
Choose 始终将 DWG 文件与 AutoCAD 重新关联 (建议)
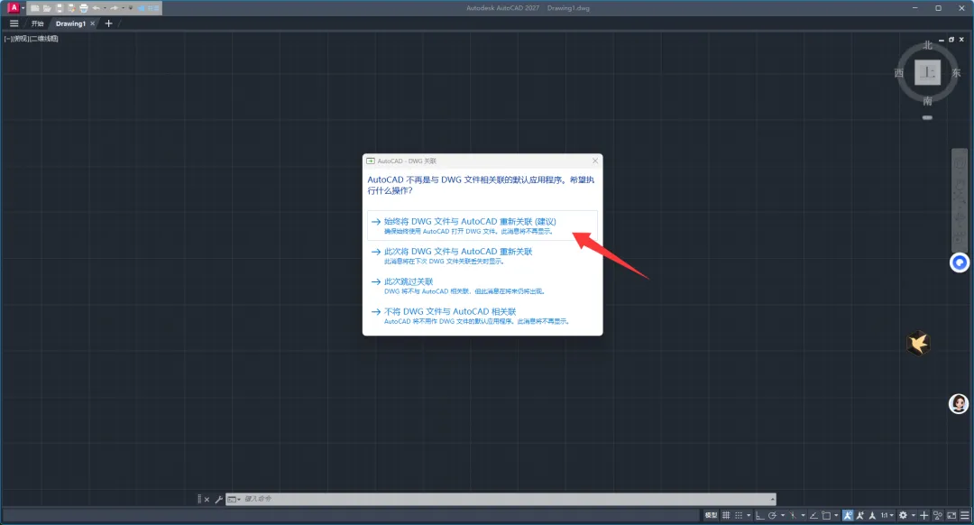tap(482, 226)
